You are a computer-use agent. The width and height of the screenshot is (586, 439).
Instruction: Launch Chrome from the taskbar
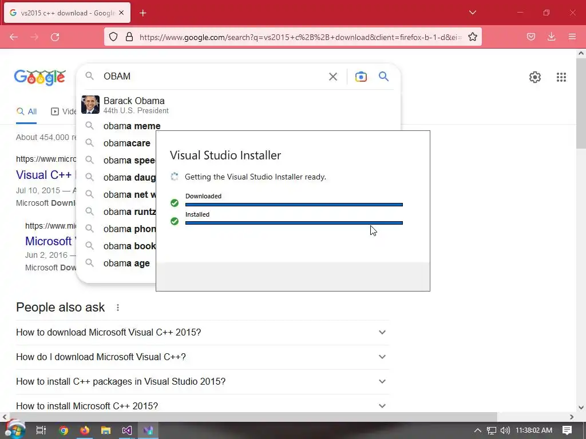point(64,430)
